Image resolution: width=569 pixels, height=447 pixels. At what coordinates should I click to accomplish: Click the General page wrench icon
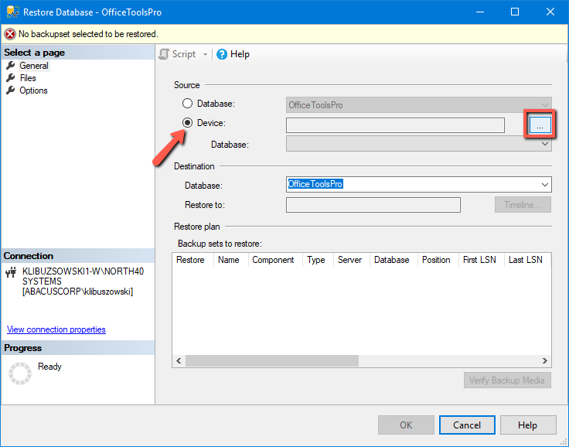pos(11,66)
